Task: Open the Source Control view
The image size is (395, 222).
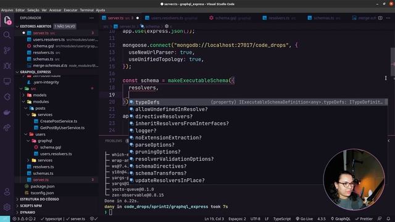Action: tap(7, 51)
